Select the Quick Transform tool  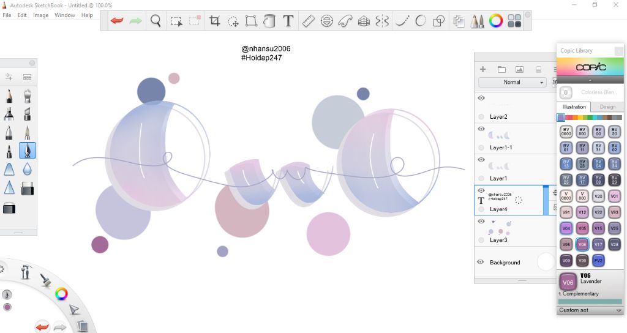233,21
